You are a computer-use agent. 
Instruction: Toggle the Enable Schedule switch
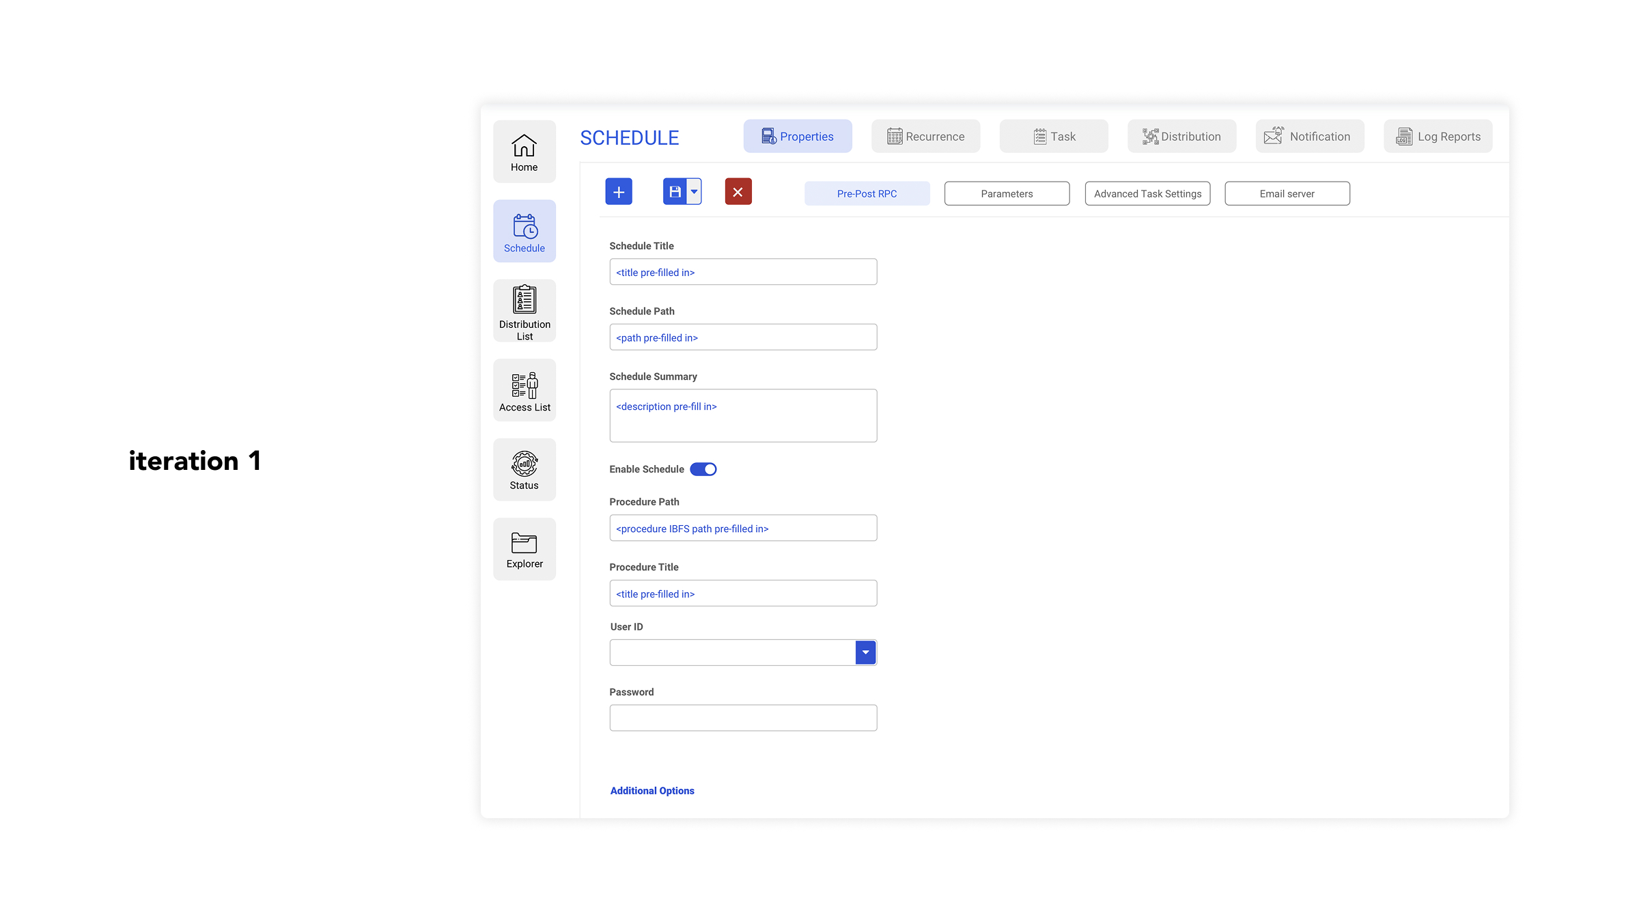(x=703, y=469)
